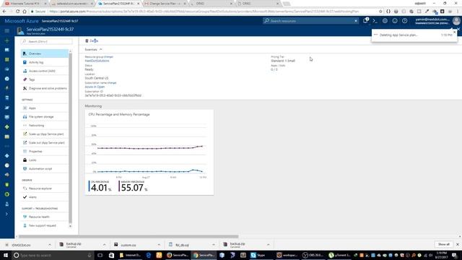The height and width of the screenshot is (260, 462).
Task: Open Networking settings
Action: [45, 126]
